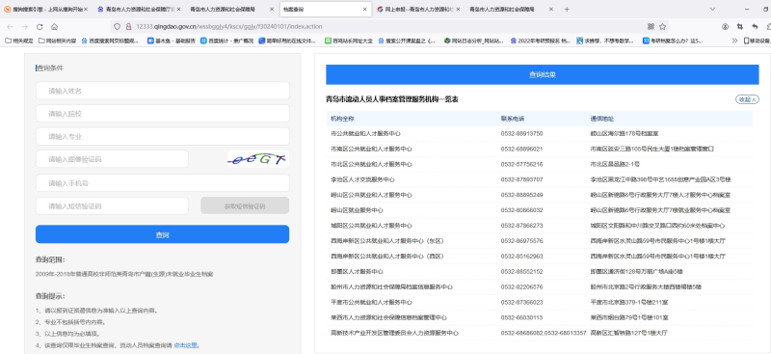
Task: Focus the 请输入图像验证码 captcha field
Action: click(112, 159)
